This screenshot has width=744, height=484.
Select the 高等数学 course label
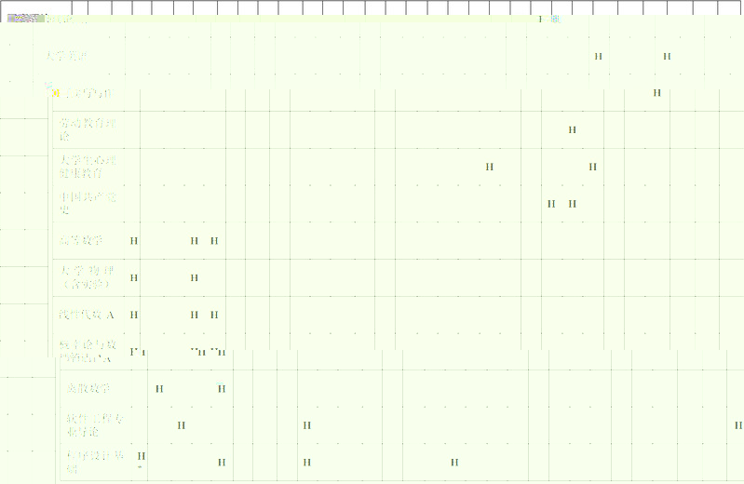pyautogui.click(x=81, y=241)
